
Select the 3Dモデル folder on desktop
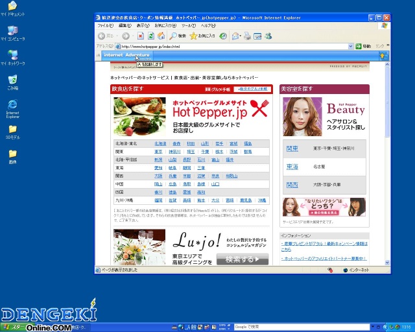point(12,132)
